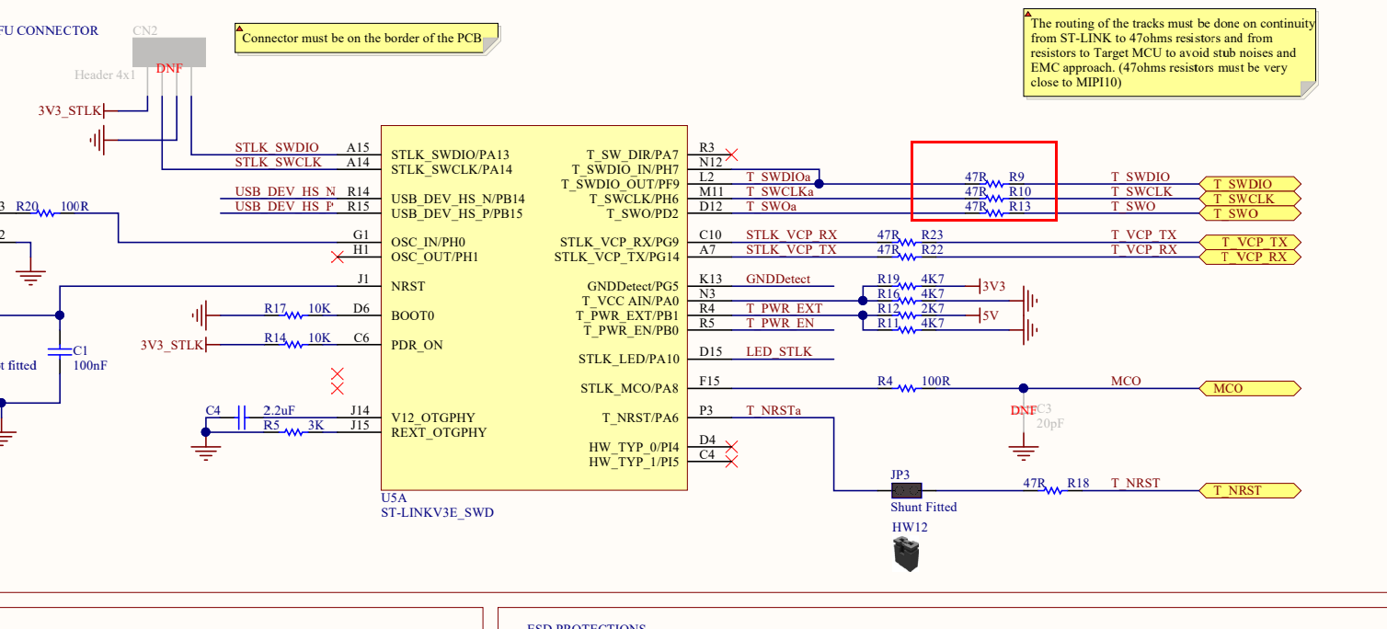Click the HW12 shunt picture

tap(906, 555)
